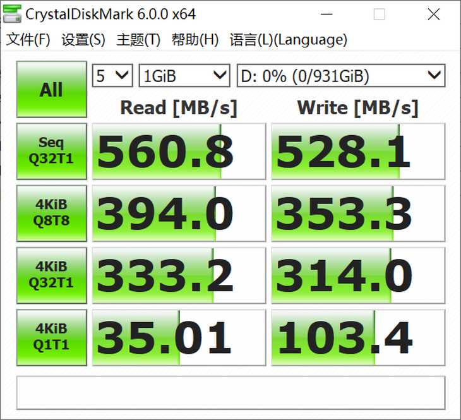
Task: Select the 4KiB Q1T1 read value 35.01
Action: click(179, 337)
